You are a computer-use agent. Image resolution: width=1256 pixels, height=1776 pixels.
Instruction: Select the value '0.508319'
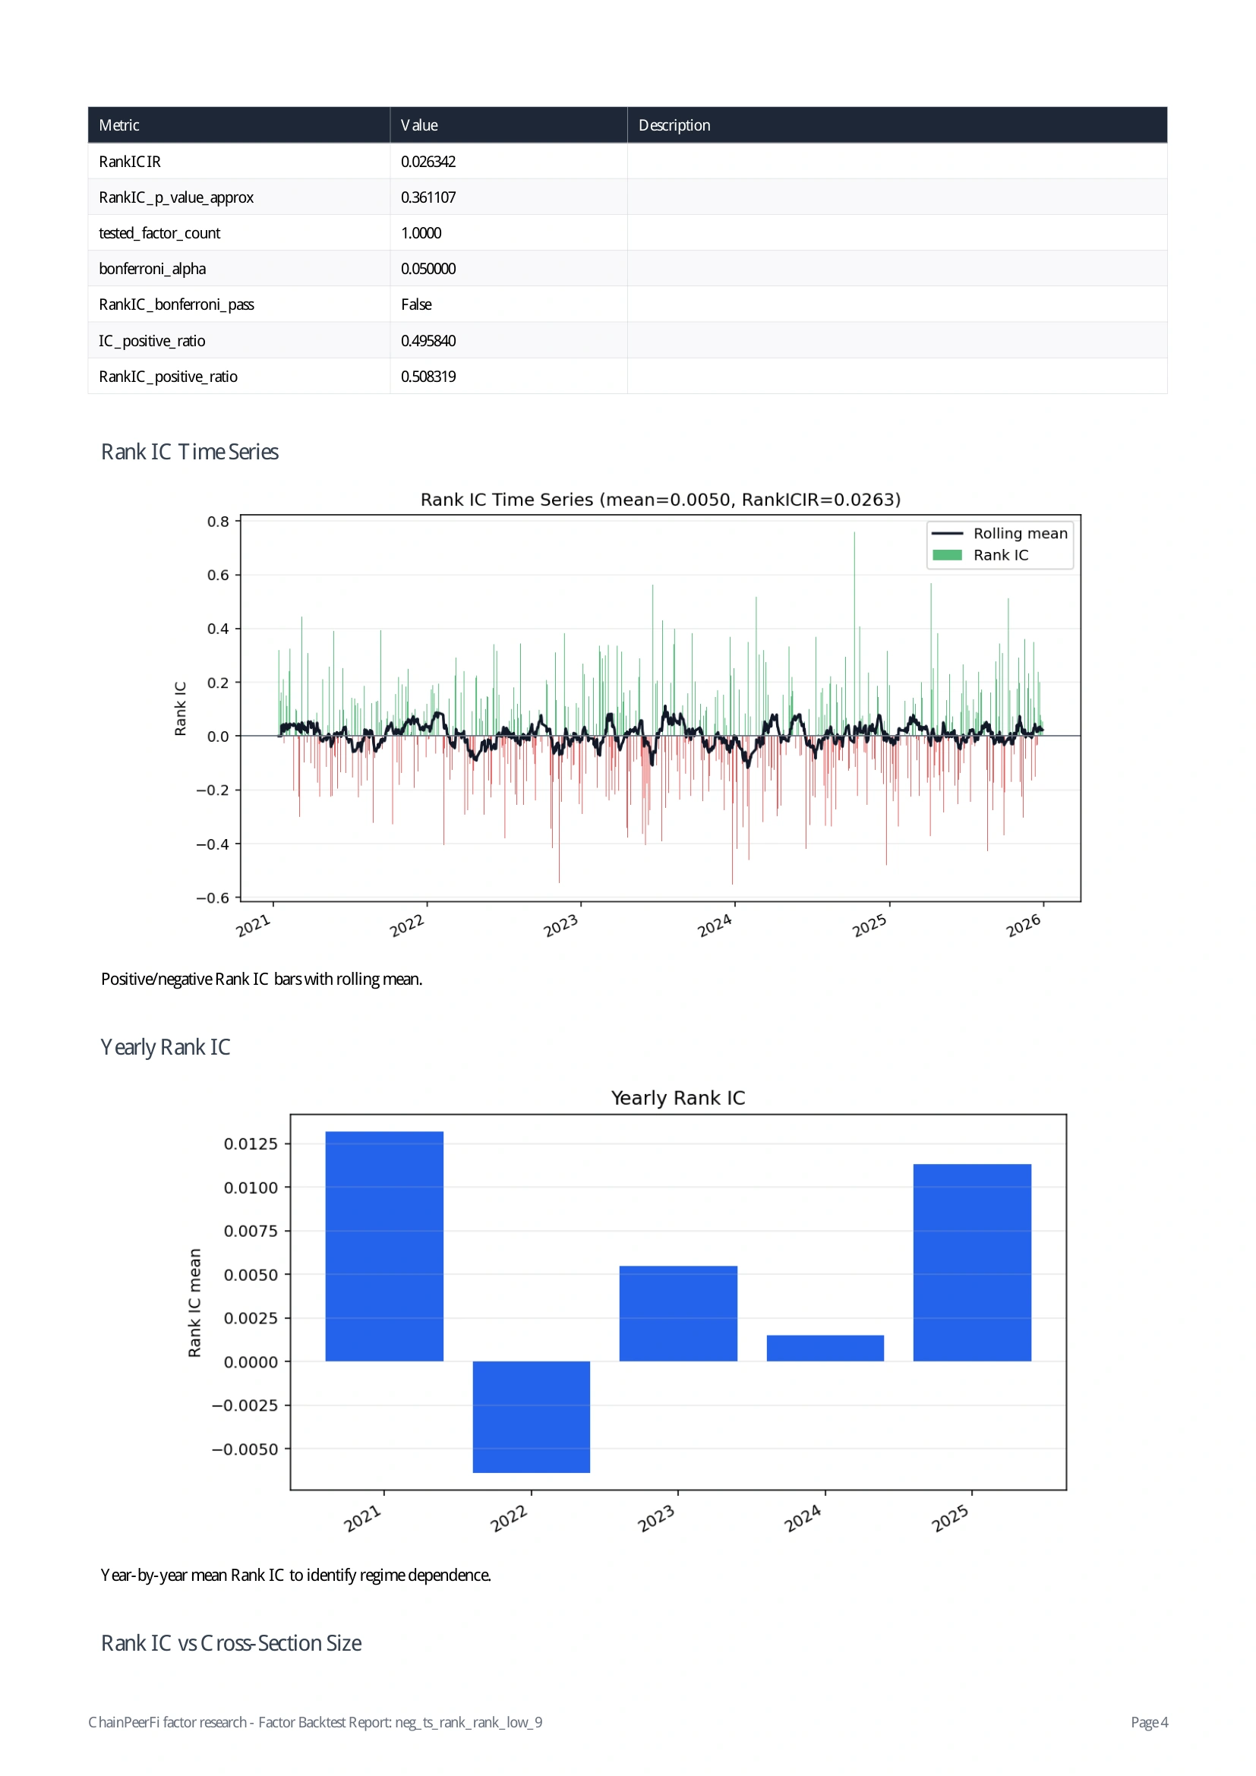click(x=428, y=377)
